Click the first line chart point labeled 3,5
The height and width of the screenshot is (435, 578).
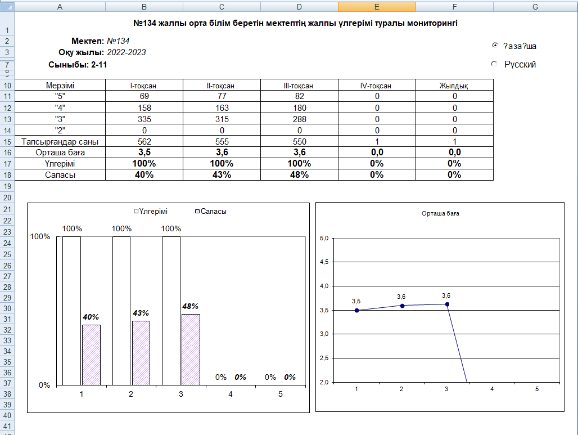point(356,310)
